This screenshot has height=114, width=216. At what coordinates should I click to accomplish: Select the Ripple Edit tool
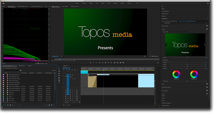pos(59,71)
